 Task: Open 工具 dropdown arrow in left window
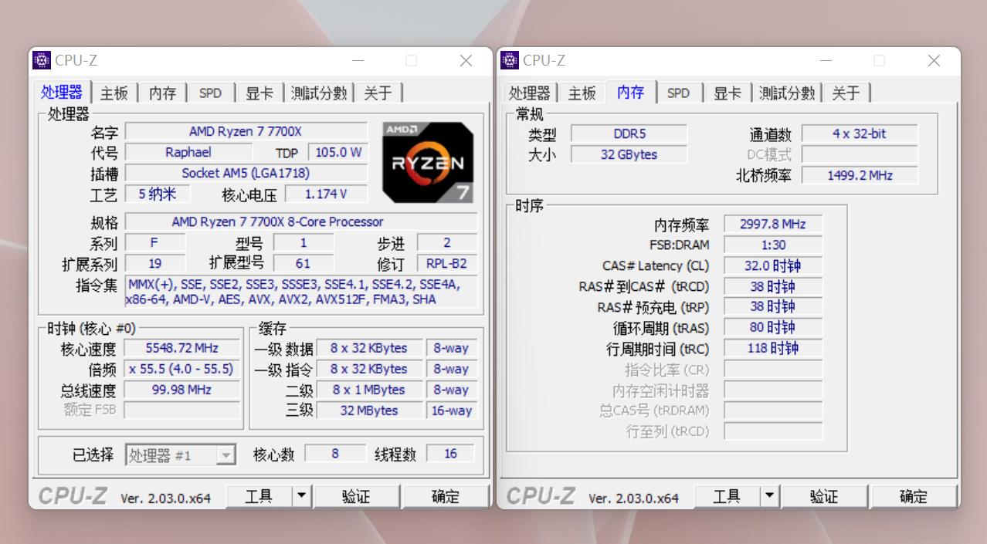(x=302, y=496)
